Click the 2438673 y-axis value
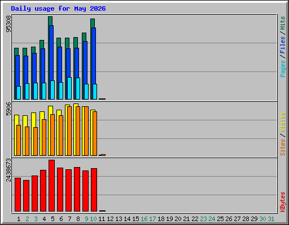The image size is (289, 225). 8,170
